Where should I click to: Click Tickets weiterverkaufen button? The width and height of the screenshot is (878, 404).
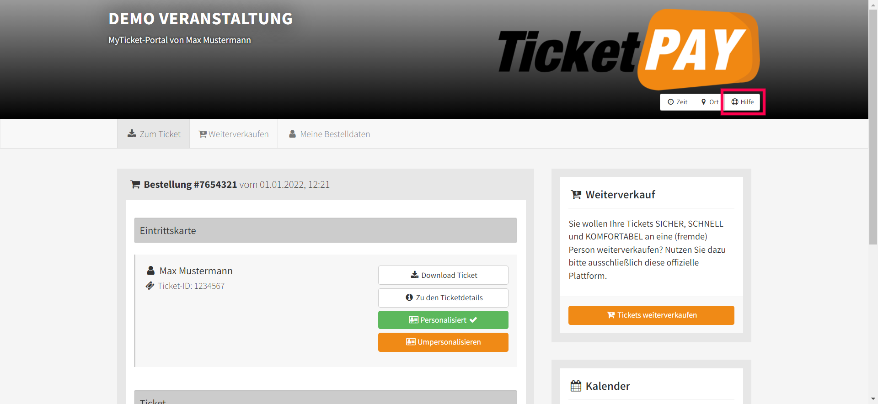pyautogui.click(x=651, y=315)
